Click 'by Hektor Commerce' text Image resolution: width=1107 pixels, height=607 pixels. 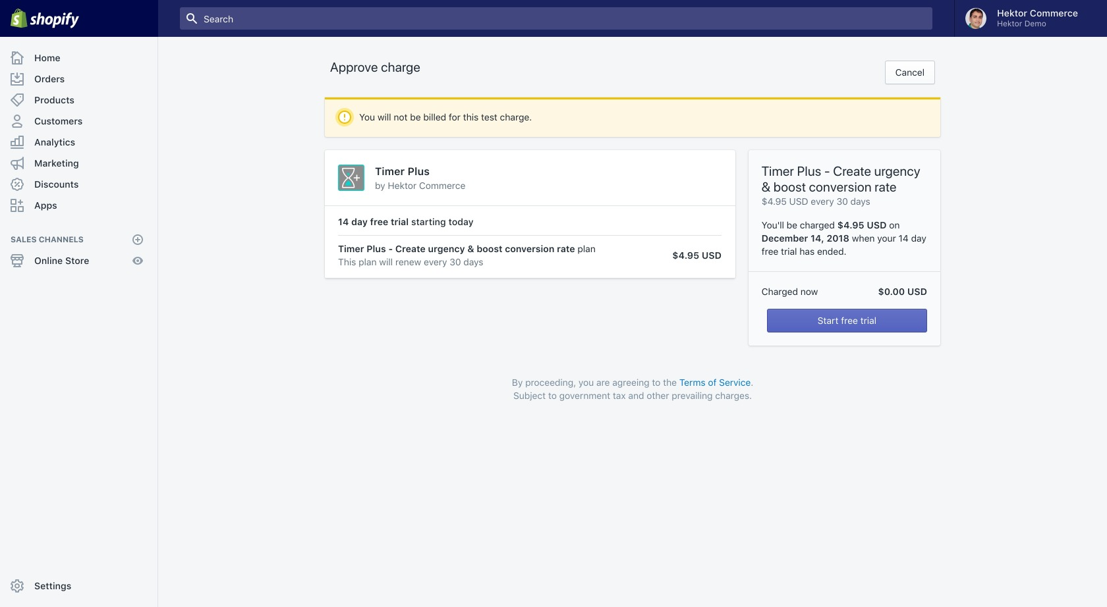pyautogui.click(x=420, y=186)
